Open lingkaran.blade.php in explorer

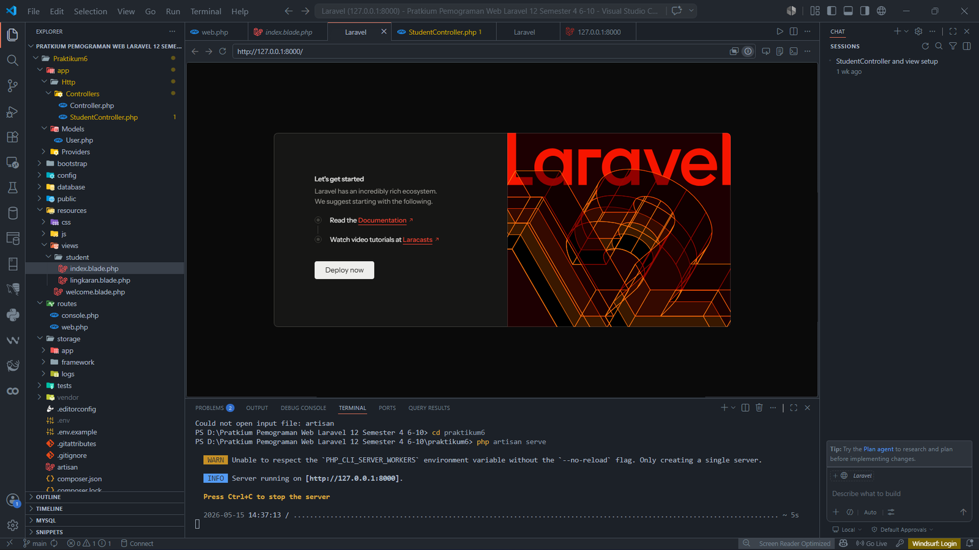tap(100, 280)
